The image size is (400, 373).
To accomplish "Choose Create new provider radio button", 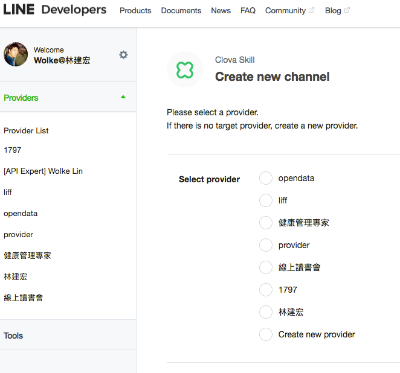I will pyautogui.click(x=266, y=334).
